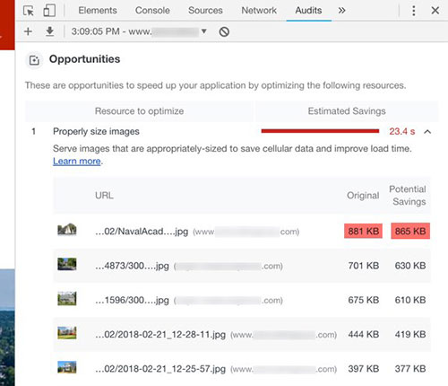Click the Opportunities heading

[85, 59]
